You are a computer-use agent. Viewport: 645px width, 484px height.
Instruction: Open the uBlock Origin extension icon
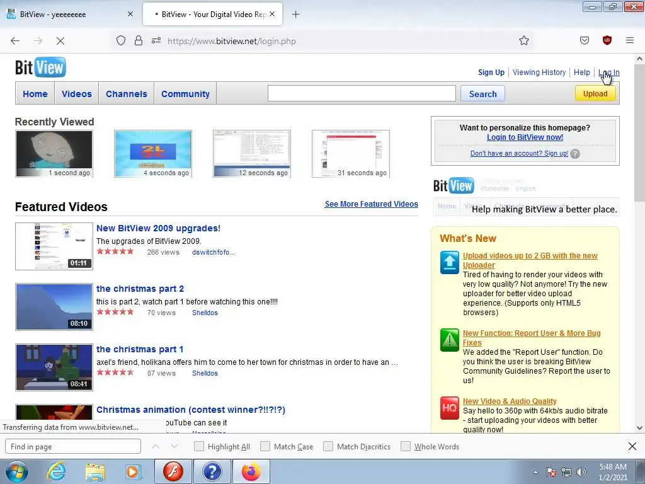click(x=607, y=40)
